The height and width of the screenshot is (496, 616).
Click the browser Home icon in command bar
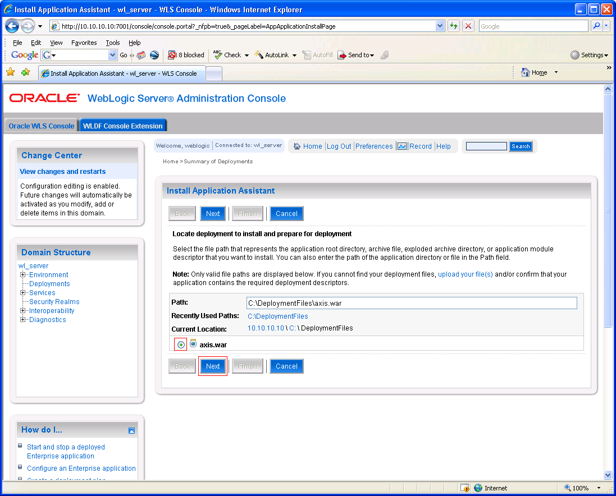click(x=525, y=72)
